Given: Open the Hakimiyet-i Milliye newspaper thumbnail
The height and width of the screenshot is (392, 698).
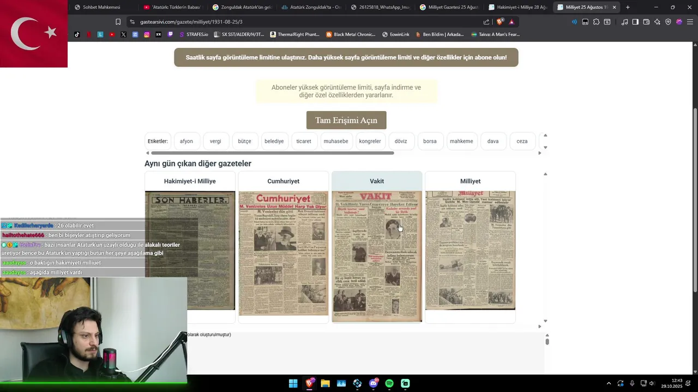Looking at the screenshot, I should coord(190,250).
